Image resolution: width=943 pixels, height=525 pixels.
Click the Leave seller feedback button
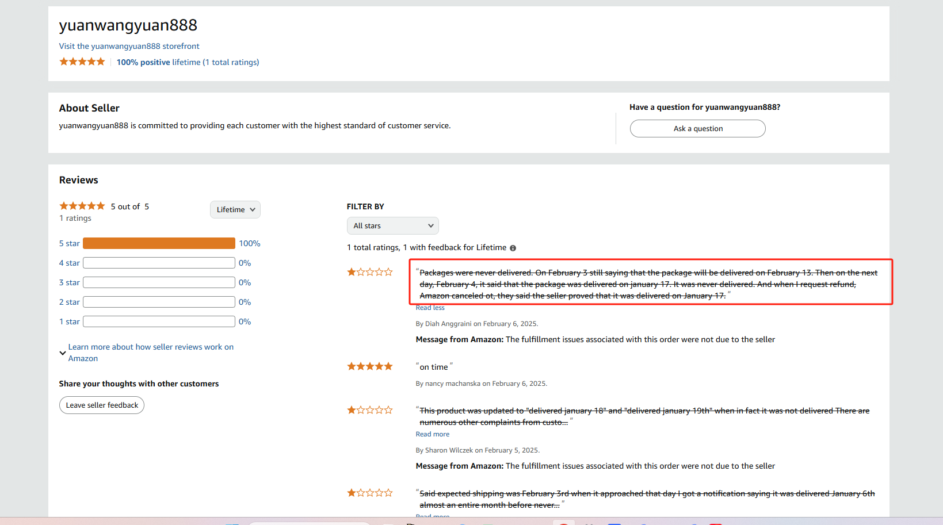[102, 405]
